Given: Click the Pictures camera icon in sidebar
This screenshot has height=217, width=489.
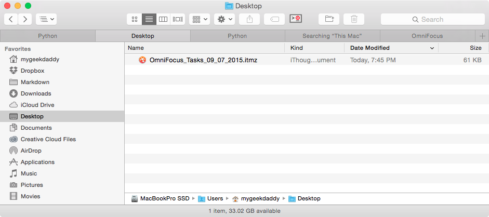Looking at the screenshot, I should pos(14,185).
